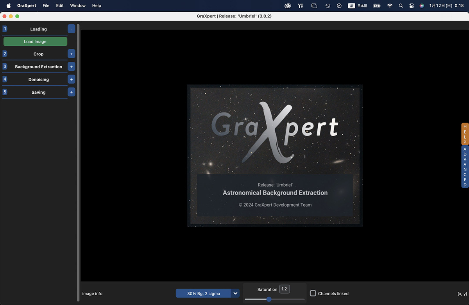Adjust the Saturation slider
Screen dimensions: 469x305
click(x=269, y=299)
